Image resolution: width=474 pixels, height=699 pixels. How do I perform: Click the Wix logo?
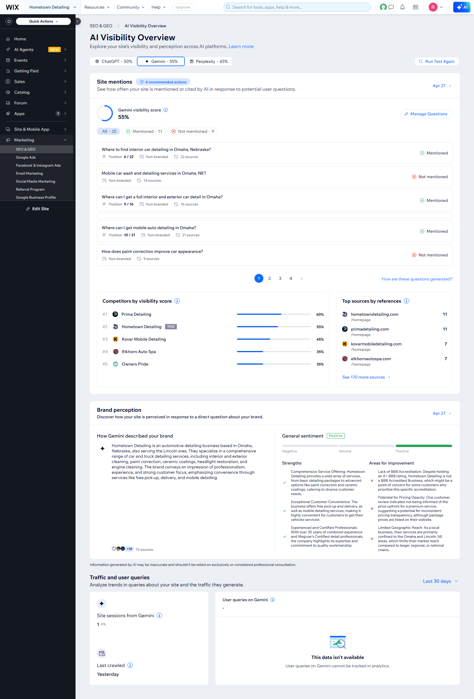click(x=12, y=7)
